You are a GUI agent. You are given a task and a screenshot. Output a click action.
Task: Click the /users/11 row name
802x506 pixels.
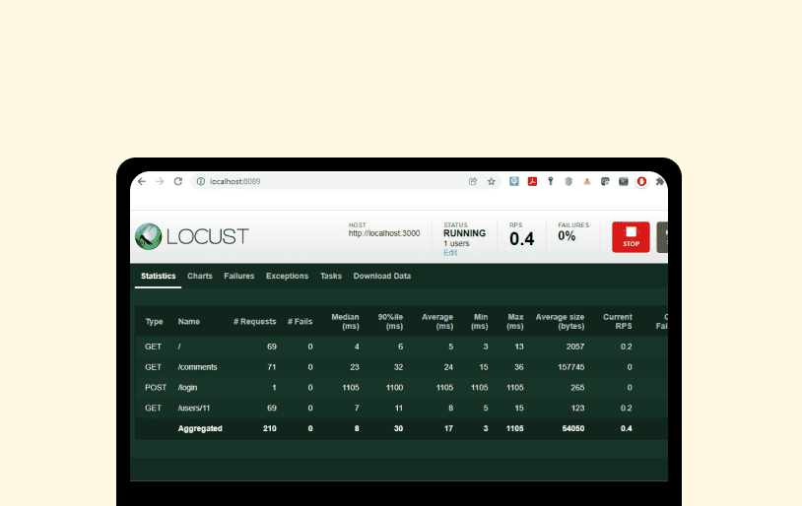pyautogui.click(x=194, y=408)
